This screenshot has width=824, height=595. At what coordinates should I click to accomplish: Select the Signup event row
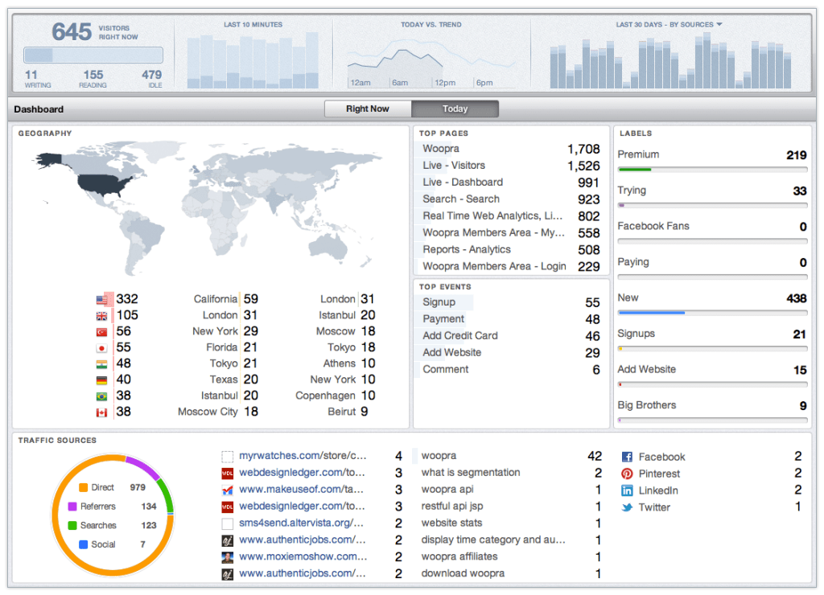[439, 302]
